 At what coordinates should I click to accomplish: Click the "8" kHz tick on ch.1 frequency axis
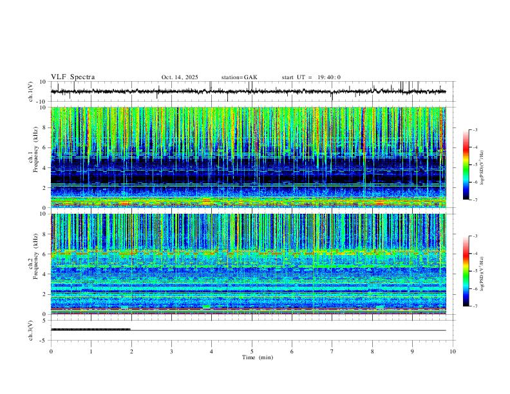44,127
